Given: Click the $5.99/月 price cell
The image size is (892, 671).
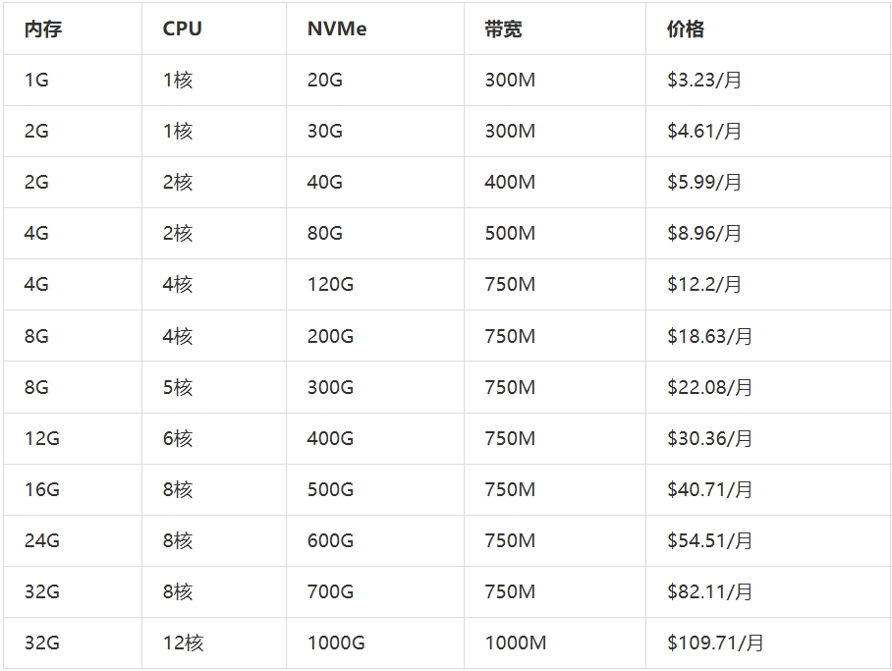Looking at the screenshot, I should tap(704, 183).
